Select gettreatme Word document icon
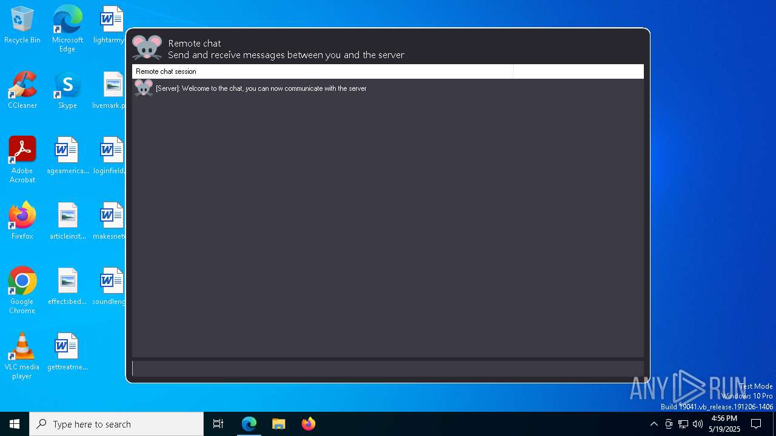776x436 pixels. 67,352
